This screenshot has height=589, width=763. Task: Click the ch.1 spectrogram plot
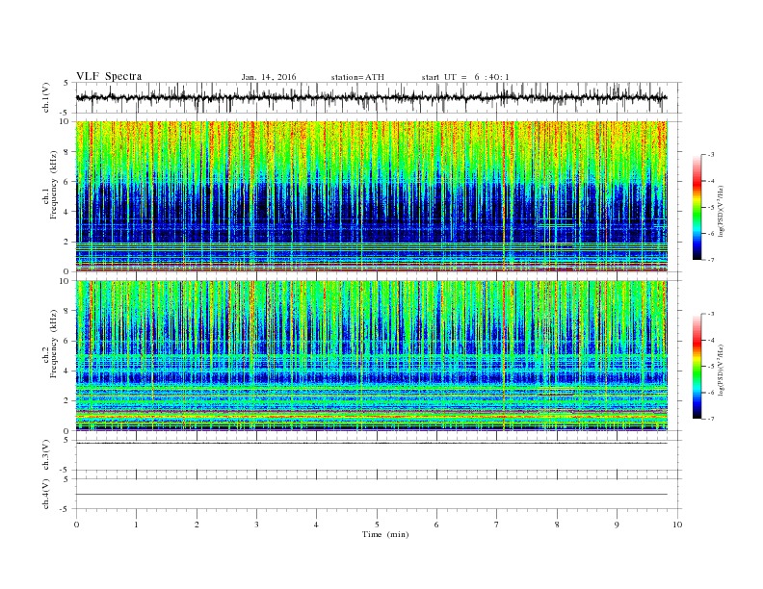click(372, 196)
